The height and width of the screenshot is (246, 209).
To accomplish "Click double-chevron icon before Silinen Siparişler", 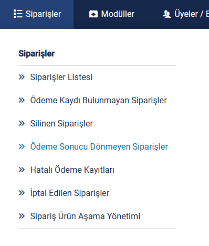I will coord(22,123).
